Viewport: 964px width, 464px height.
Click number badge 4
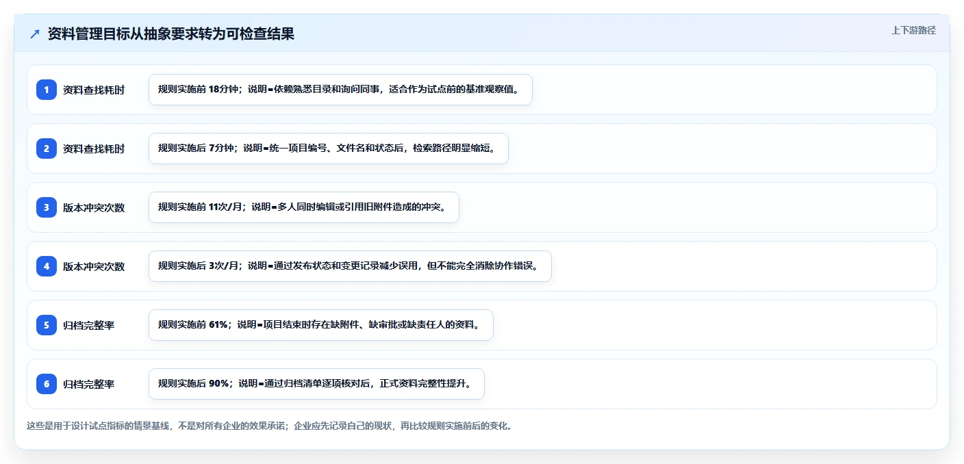[47, 266]
